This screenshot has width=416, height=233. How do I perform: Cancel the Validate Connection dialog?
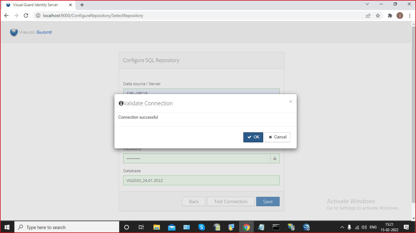277,137
